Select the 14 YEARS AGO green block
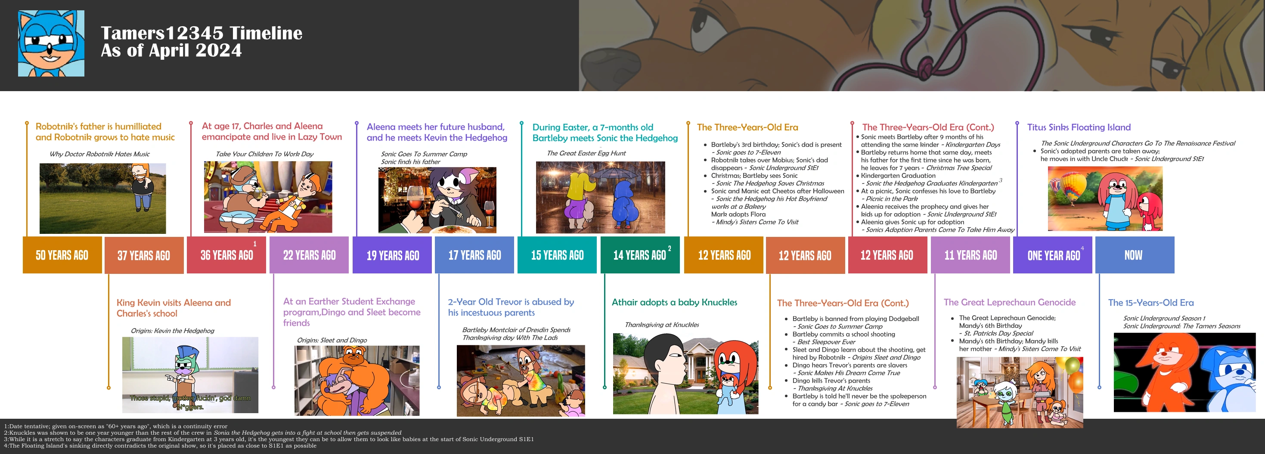 [x=640, y=255]
